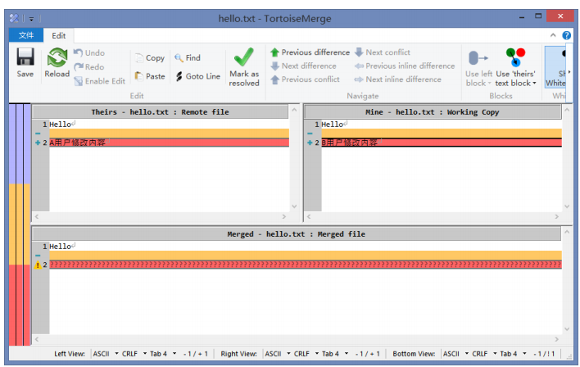
Task: Click the orange area of the locator bar
Action: click(x=20, y=224)
